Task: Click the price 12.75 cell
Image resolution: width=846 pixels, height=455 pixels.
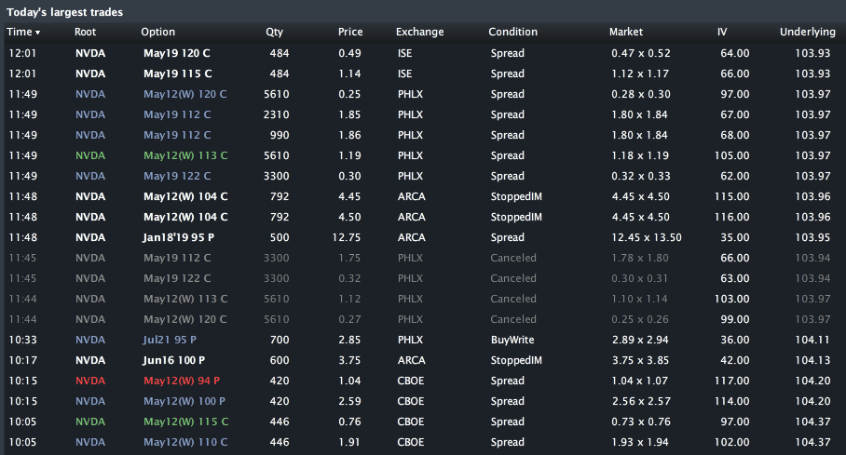Action: [x=346, y=238]
